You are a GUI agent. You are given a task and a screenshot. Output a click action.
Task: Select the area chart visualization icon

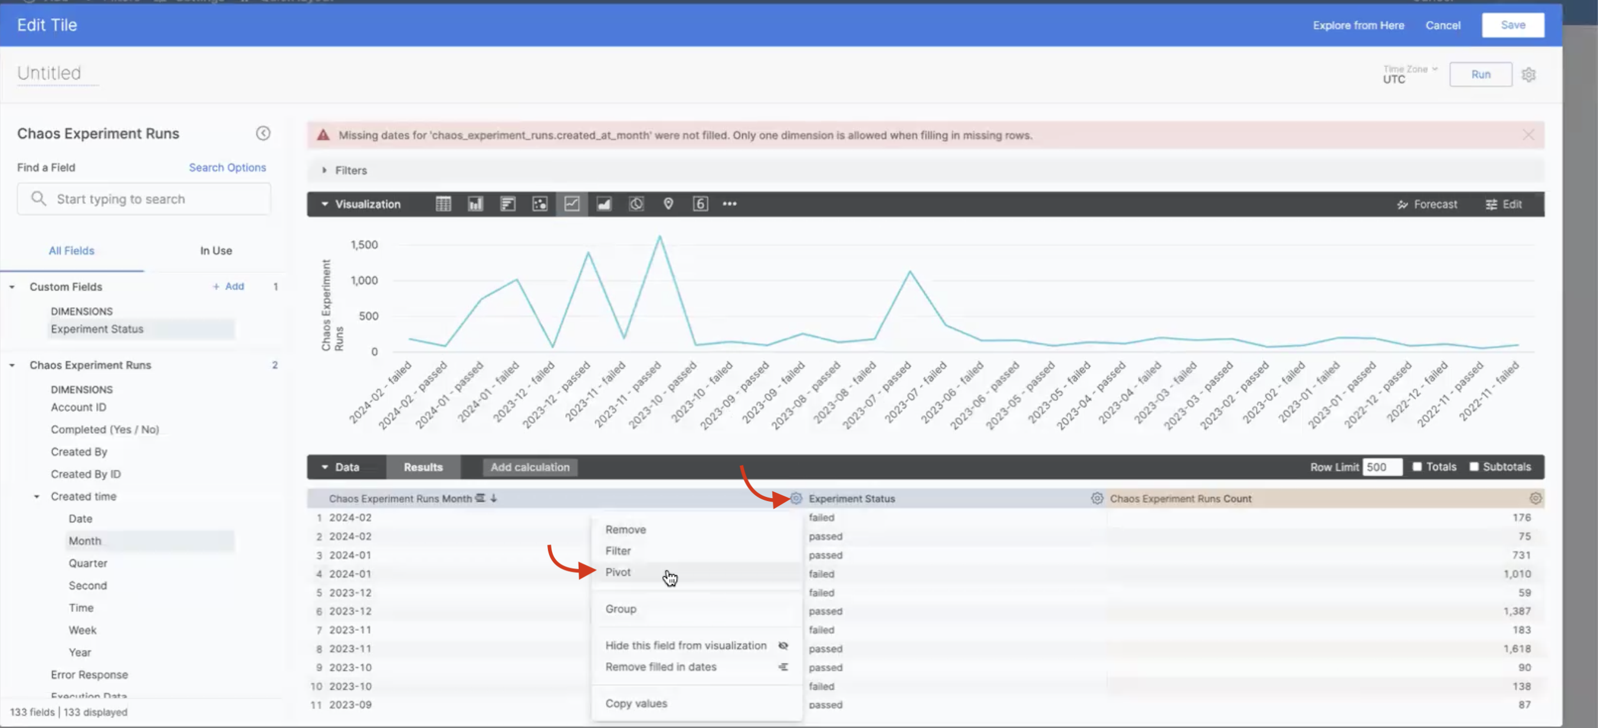604,204
